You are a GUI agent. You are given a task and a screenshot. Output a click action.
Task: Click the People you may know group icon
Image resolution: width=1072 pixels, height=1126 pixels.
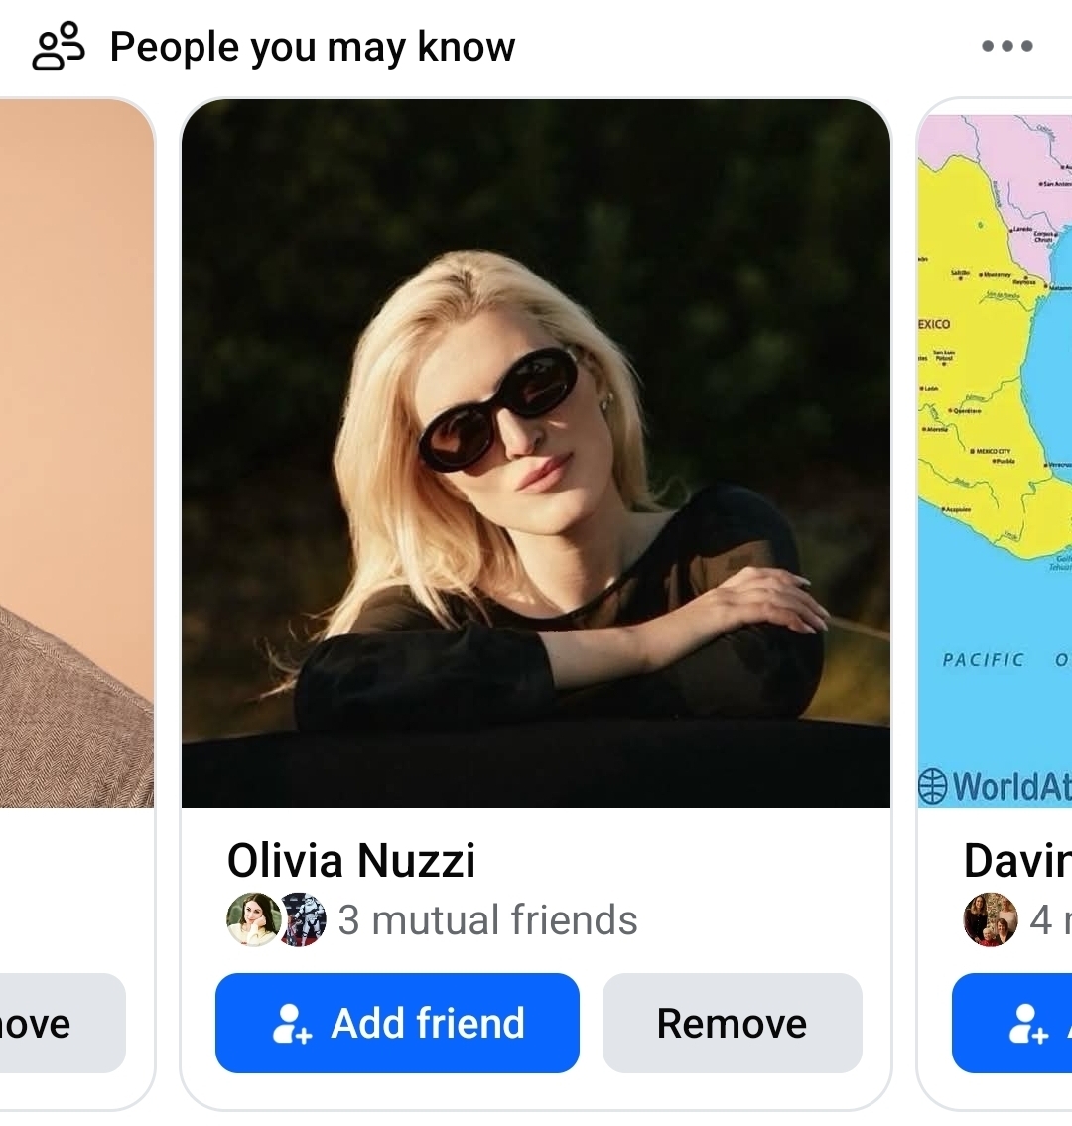(58, 47)
